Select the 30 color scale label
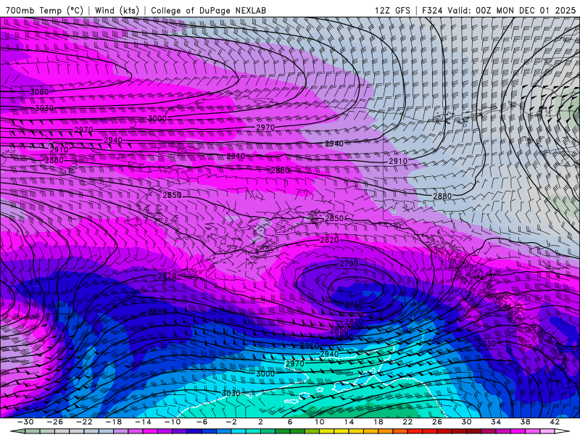Viewport: 580px width, 435px height. pyautogui.click(x=466, y=422)
